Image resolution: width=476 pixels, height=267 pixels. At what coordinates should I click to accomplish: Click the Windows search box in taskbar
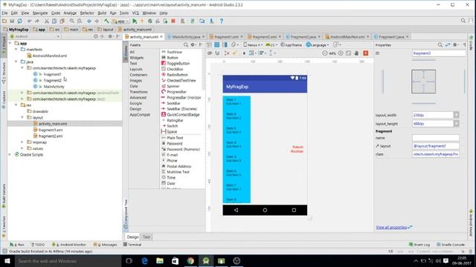[x=68, y=260]
